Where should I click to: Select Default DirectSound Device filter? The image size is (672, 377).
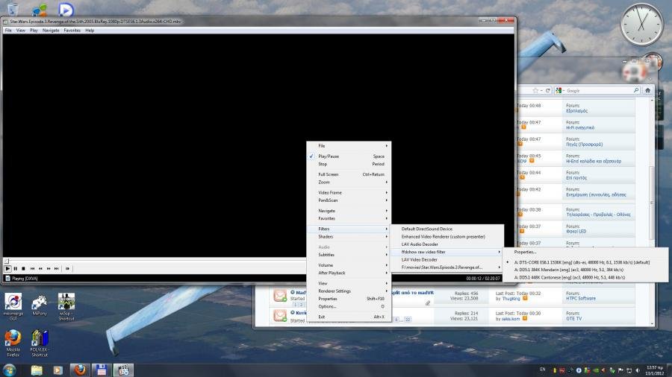pyautogui.click(x=447, y=229)
